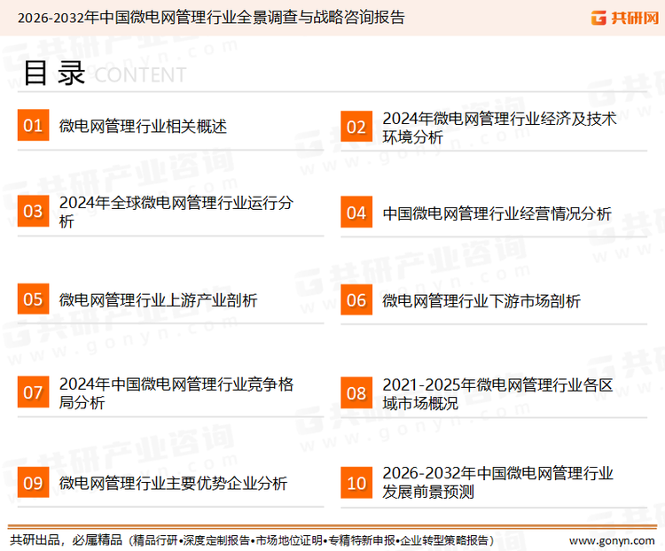Select chapter 微电网管理行业主要优势企业分析
The height and width of the screenshot is (551, 665).
[173, 483]
